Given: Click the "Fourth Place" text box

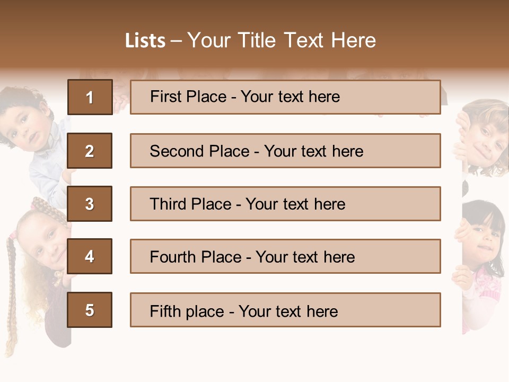Looking at the screenshot, I should [x=285, y=256].
